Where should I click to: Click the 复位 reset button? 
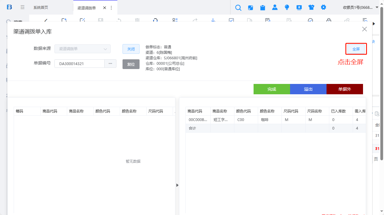[131, 64]
